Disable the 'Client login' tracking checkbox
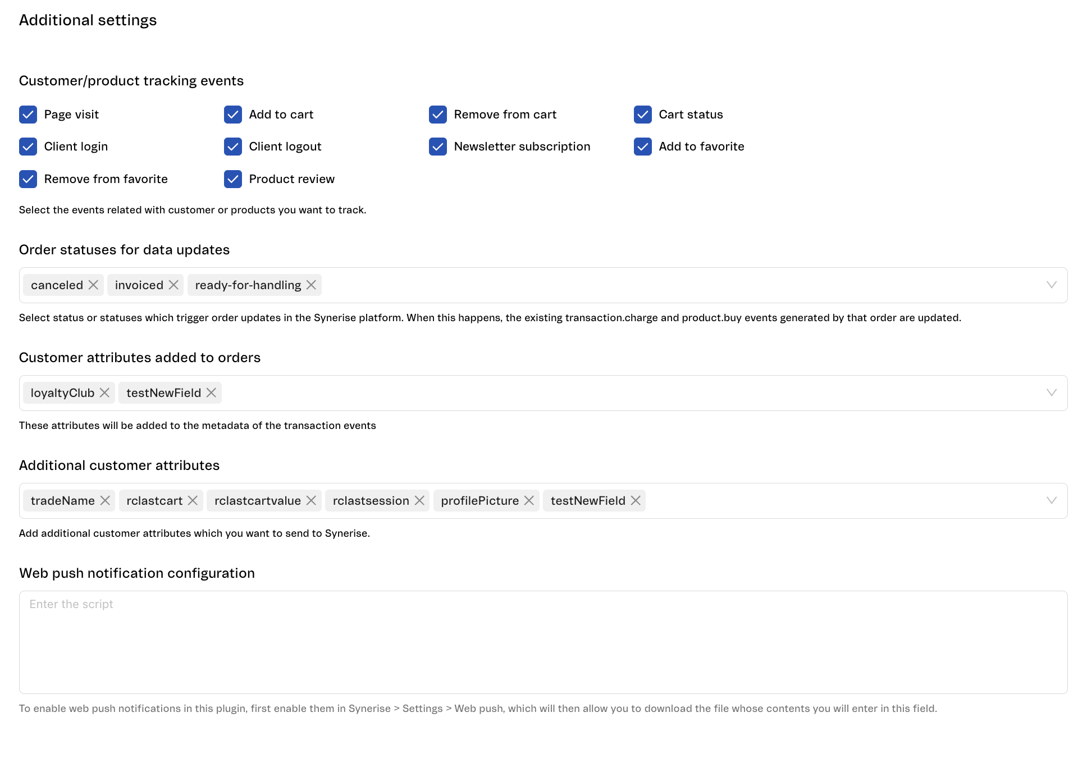Viewport: 1087px width, 758px height. [28, 147]
